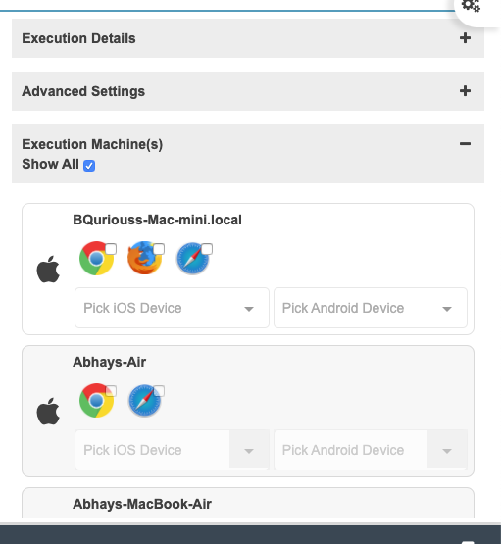Open Pick Android Device dropdown for BQuriouss-Mac-mini

[x=371, y=308]
